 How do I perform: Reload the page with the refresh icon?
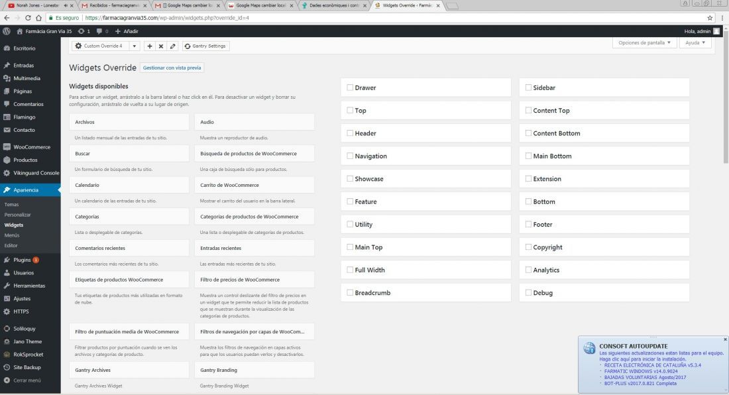click(x=28, y=18)
